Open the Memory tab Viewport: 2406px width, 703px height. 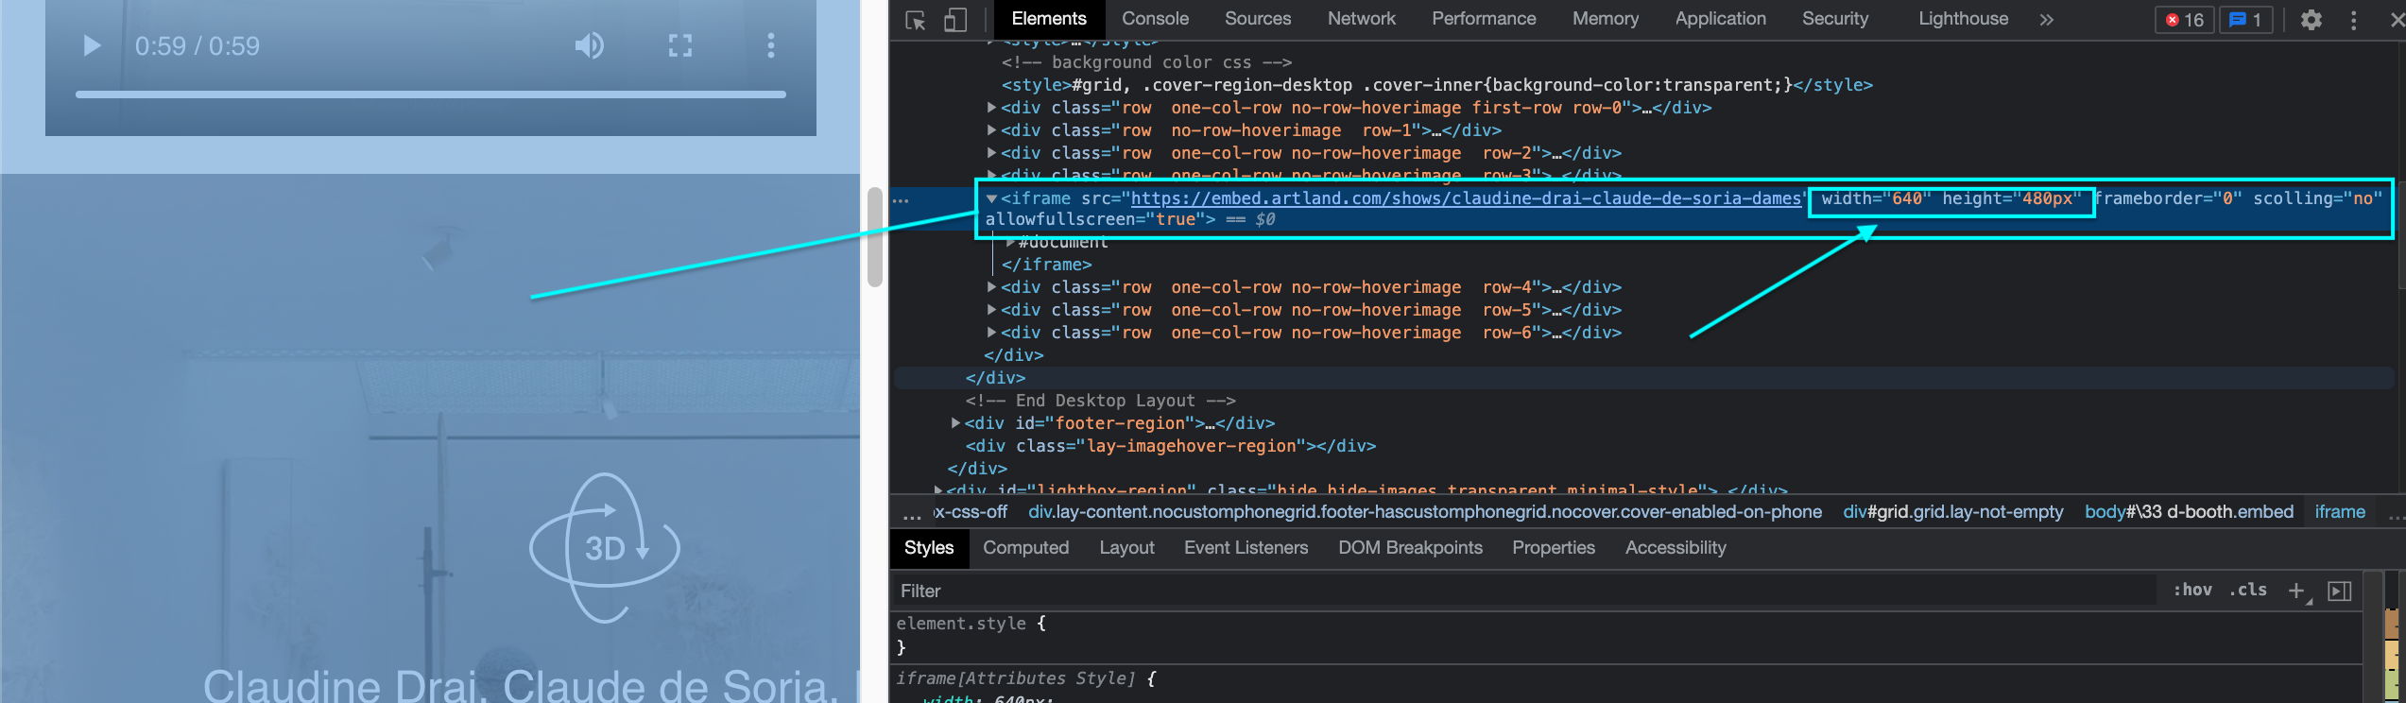[1606, 19]
